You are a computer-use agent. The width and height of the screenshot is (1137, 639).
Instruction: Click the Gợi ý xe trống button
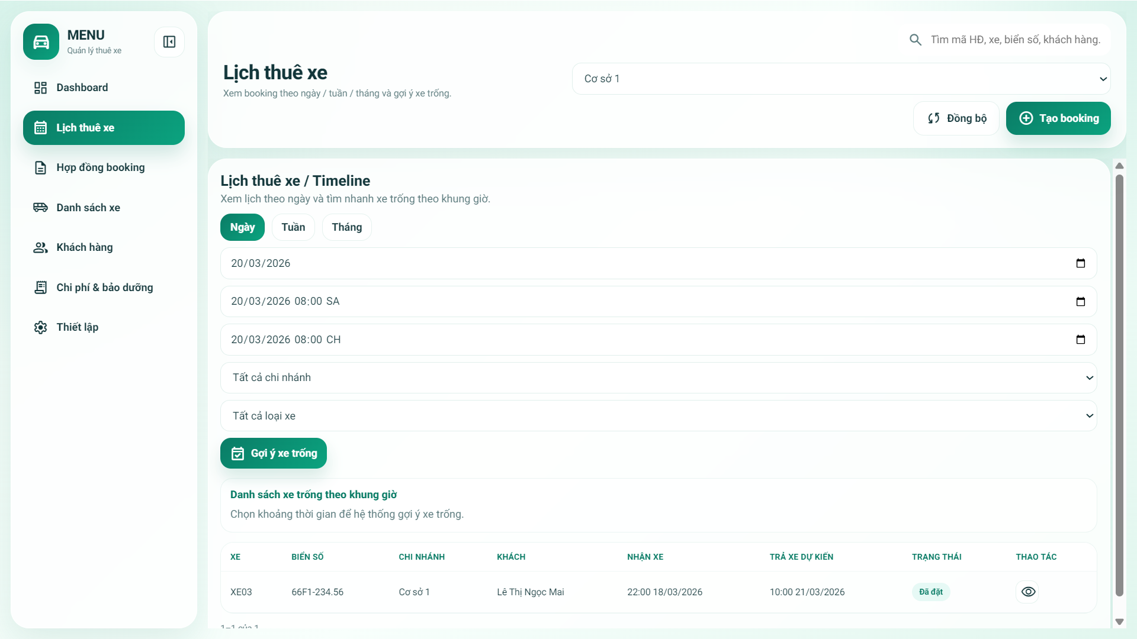273,453
